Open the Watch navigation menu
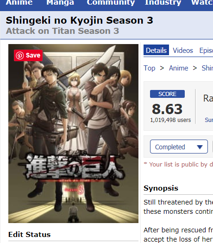213x243 pixels. coord(202,2)
